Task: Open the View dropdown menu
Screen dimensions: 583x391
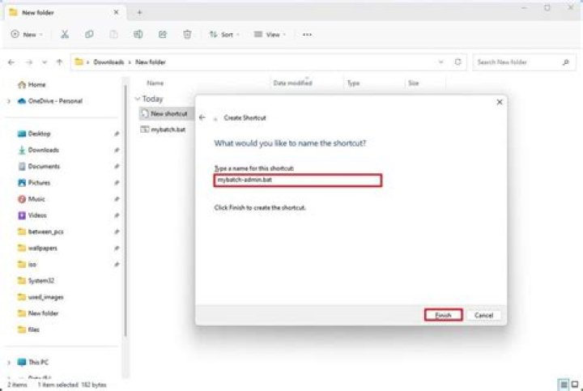Action: pyautogui.click(x=270, y=35)
